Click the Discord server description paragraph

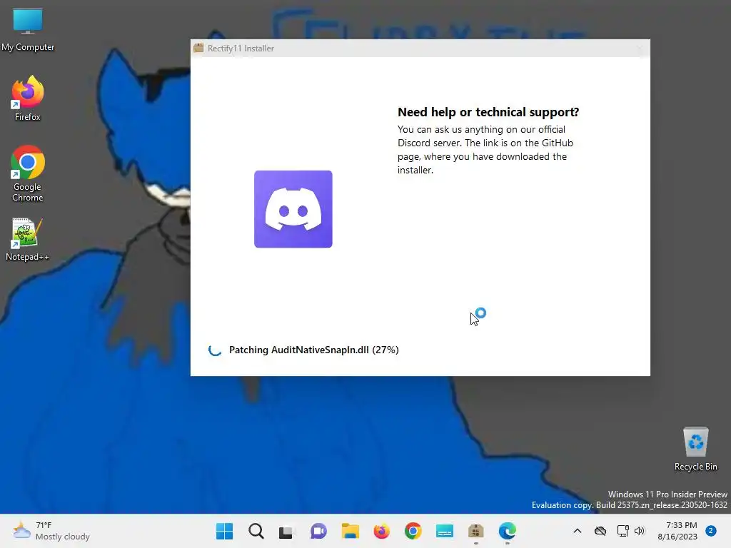[485, 150]
